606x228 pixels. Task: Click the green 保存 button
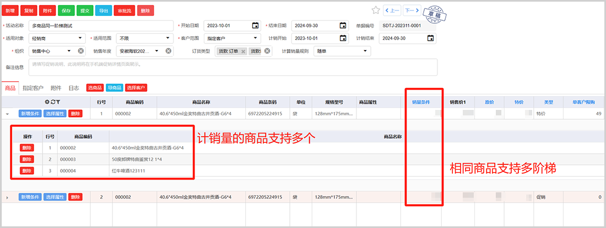click(x=66, y=10)
